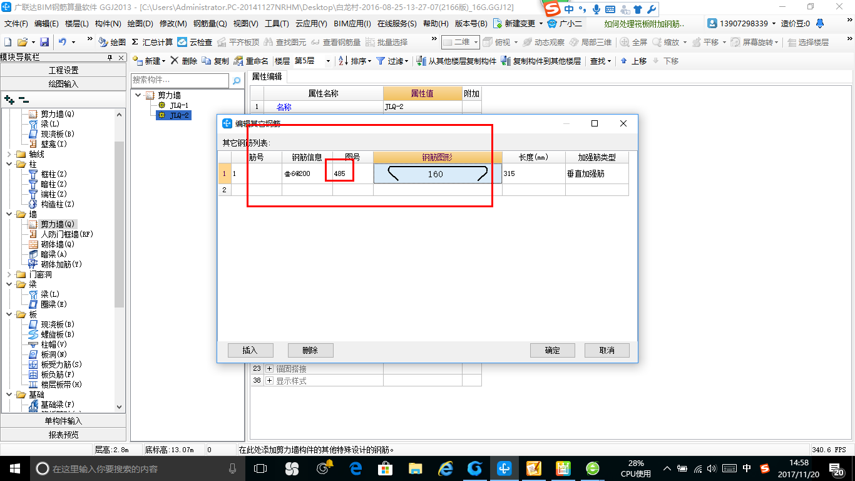Viewport: 855px width, 481px height.
Task: Click the search magnifier icon beside 搜索构件
Action: 236,80
